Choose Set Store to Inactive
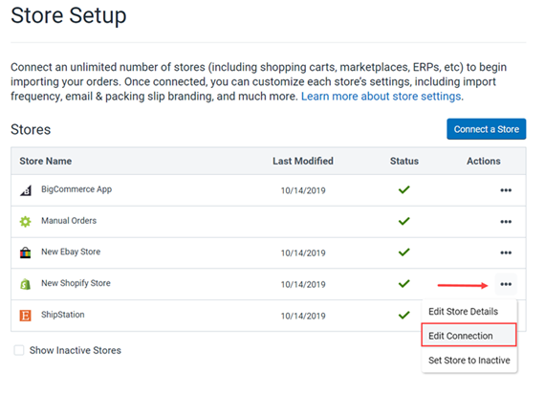545x395 pixels. point(469,360)
